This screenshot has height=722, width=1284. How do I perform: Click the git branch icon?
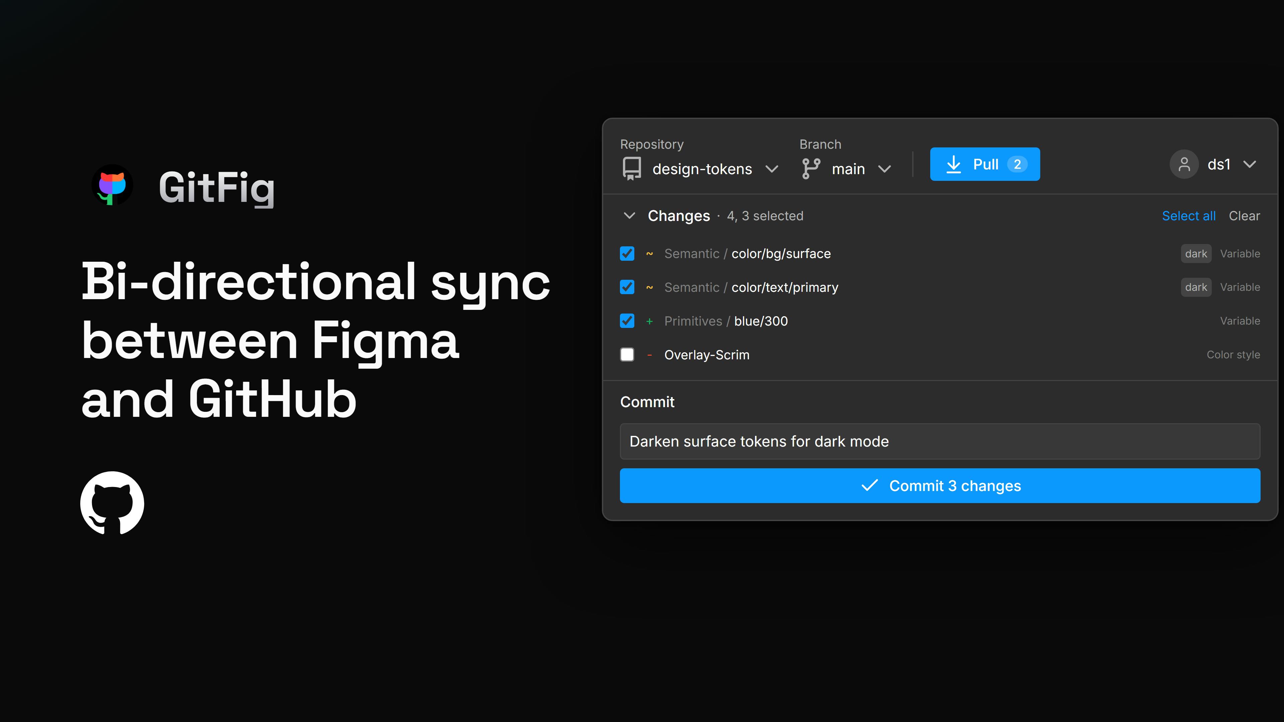tap(811, 168)
